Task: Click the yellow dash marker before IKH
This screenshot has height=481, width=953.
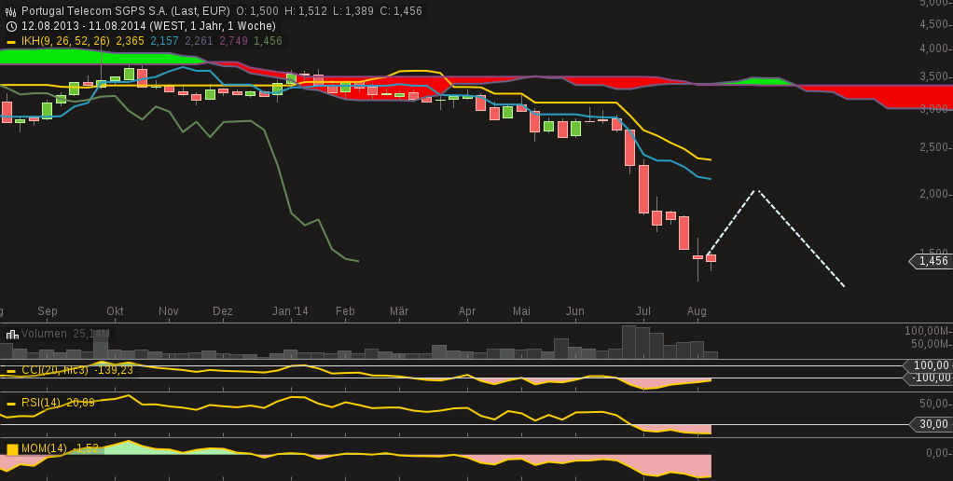Action: (11, 42)
